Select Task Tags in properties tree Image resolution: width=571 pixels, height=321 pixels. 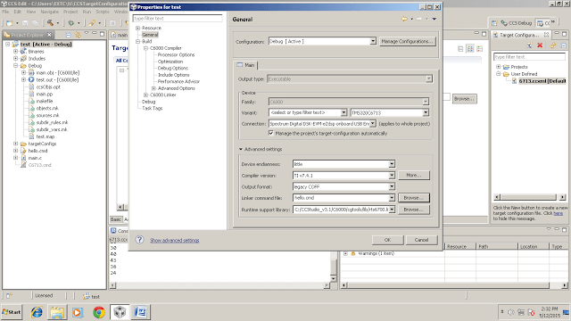(x=153, y=109)
